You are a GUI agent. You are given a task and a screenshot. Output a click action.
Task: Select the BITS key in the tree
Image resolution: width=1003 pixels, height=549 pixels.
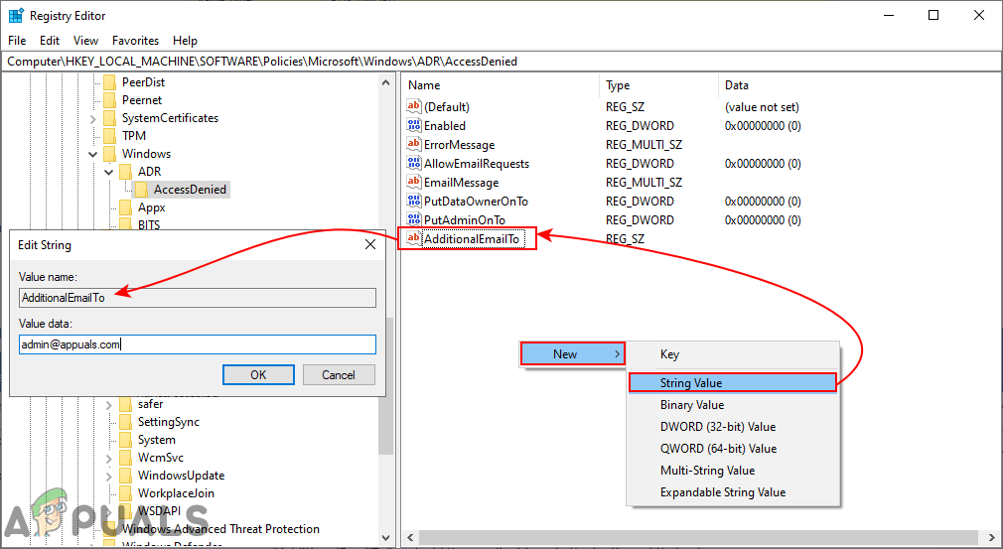(149, 225)
